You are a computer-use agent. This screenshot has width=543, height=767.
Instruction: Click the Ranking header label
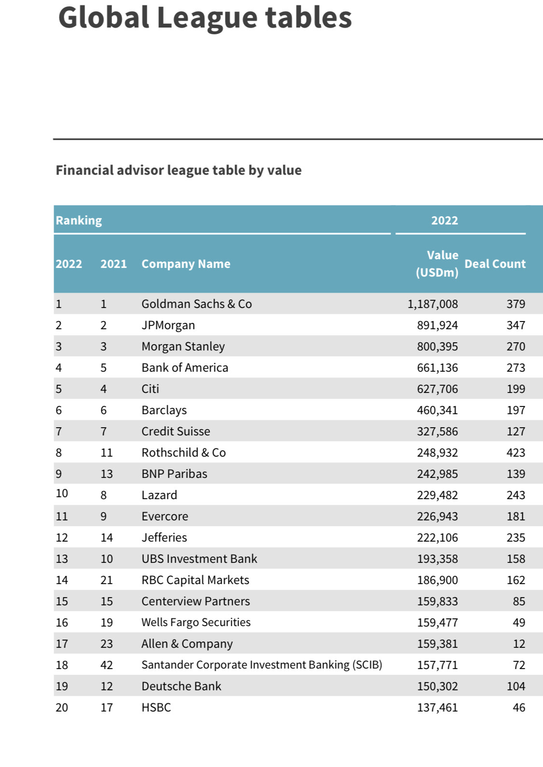tap(79, 221)
